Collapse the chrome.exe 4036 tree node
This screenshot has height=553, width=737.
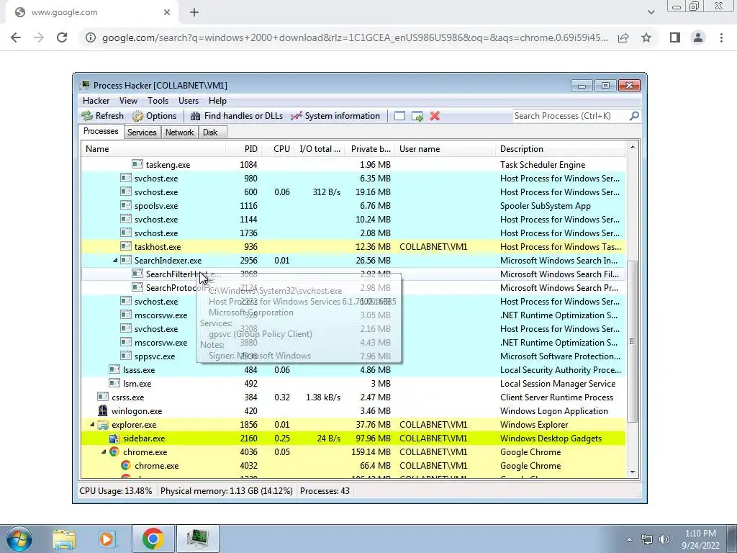pos(104,452)
